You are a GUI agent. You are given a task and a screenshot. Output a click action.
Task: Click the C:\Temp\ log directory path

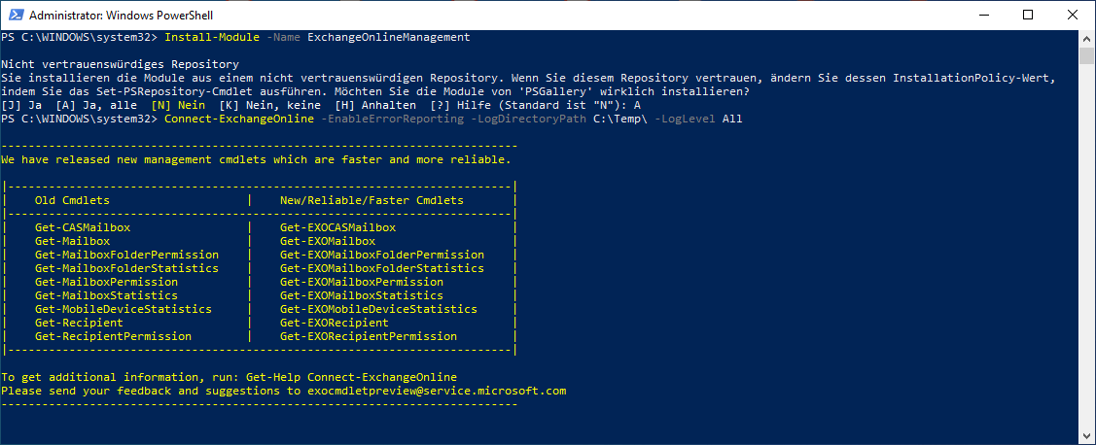(x=620, y=119)
